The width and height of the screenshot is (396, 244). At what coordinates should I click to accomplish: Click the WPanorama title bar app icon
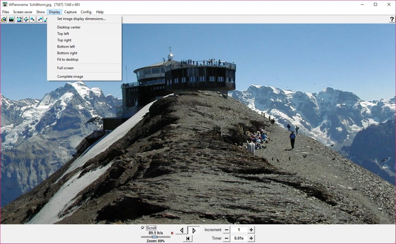[x=5, y=5]
